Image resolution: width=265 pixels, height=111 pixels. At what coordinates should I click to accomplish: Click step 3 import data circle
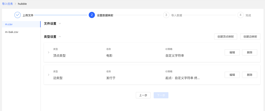(166, 15)
